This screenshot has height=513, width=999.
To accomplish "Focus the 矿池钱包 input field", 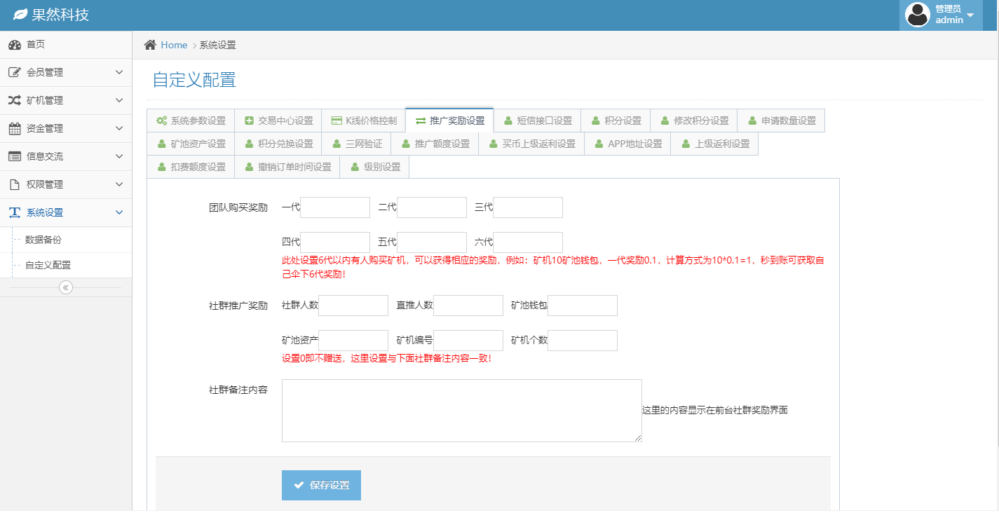I will click(583, 306).
